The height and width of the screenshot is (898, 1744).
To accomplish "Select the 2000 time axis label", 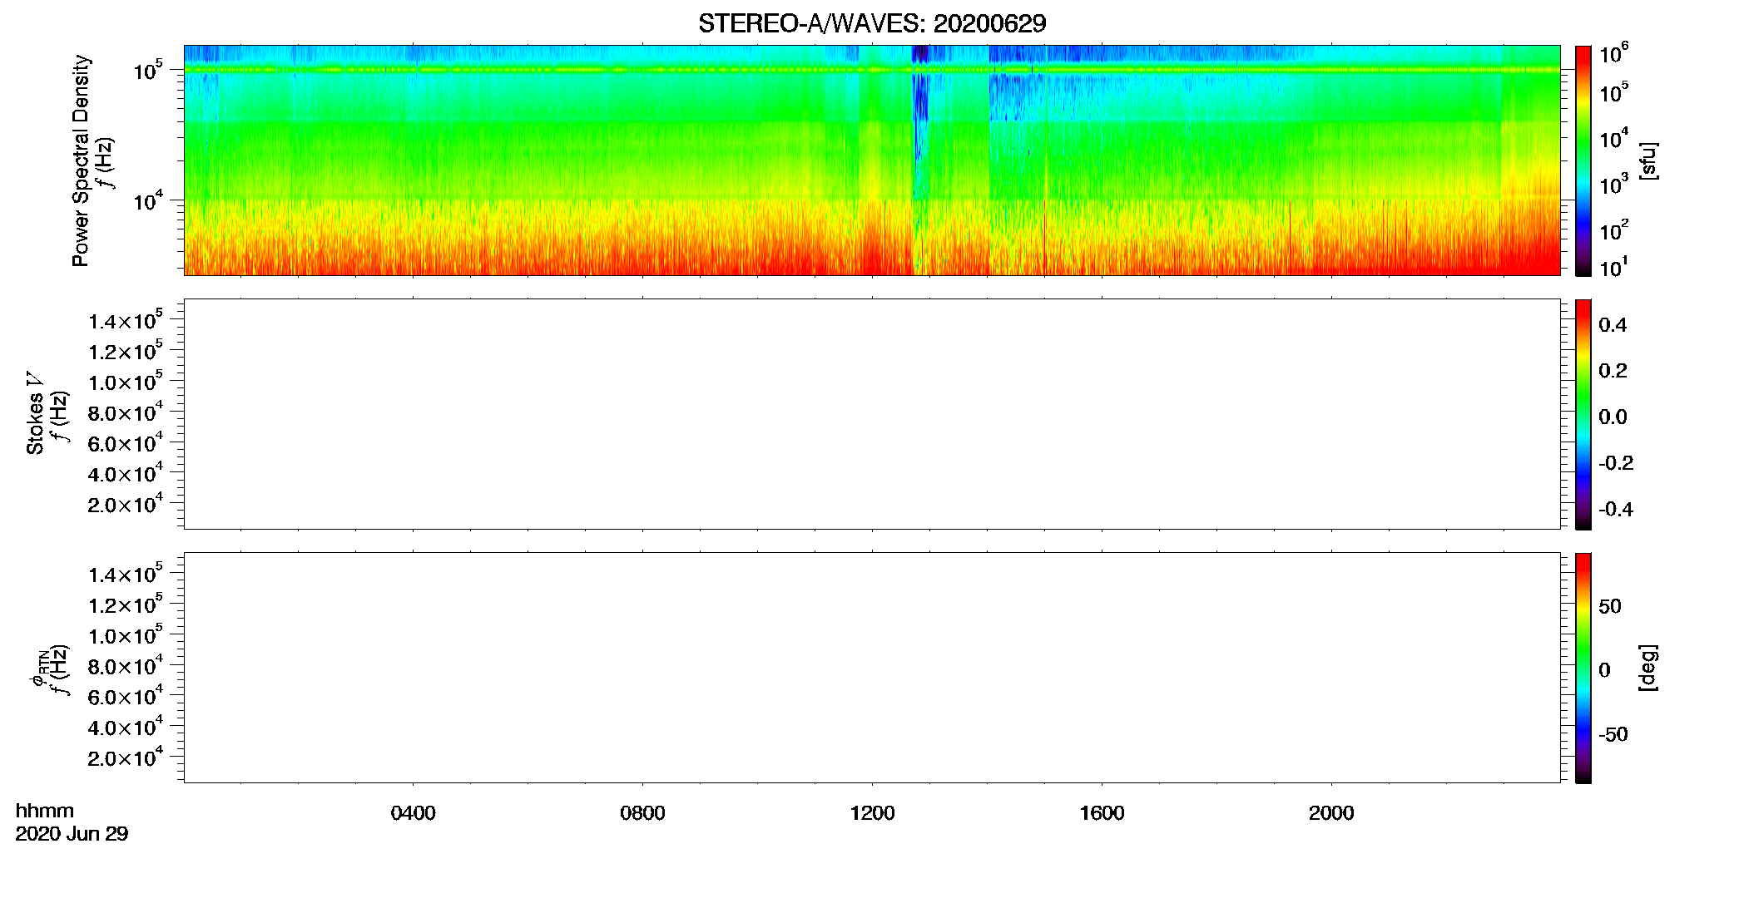I will 1331,813.
